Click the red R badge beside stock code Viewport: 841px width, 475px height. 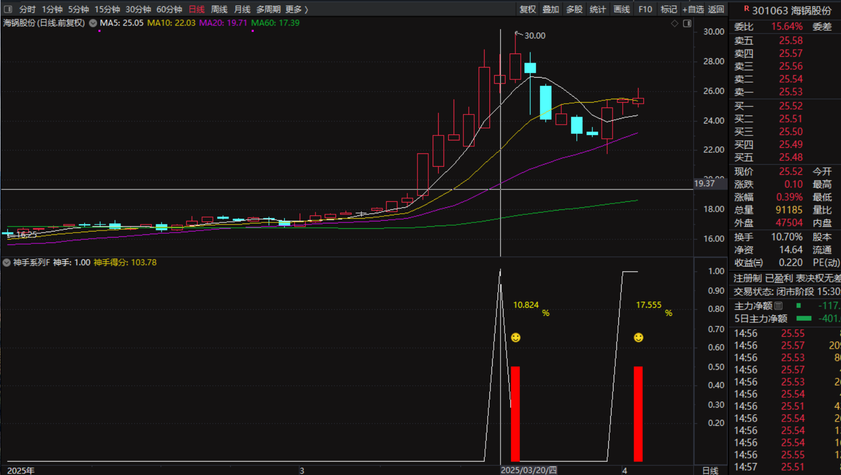tap(746, 9)
